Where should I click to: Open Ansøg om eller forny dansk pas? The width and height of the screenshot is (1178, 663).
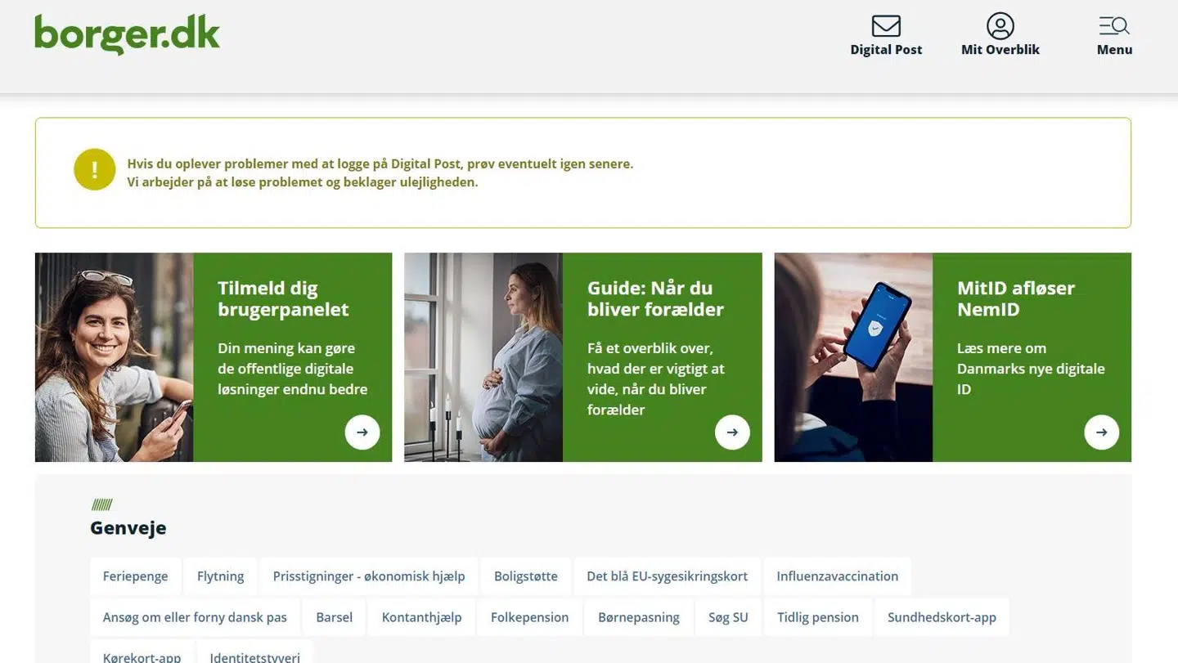(195, 617)
